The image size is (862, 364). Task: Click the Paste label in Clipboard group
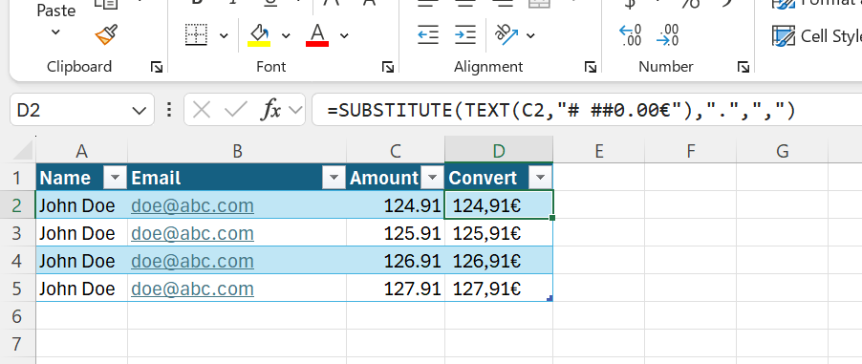pyautogui.click(x=55, y=11)
